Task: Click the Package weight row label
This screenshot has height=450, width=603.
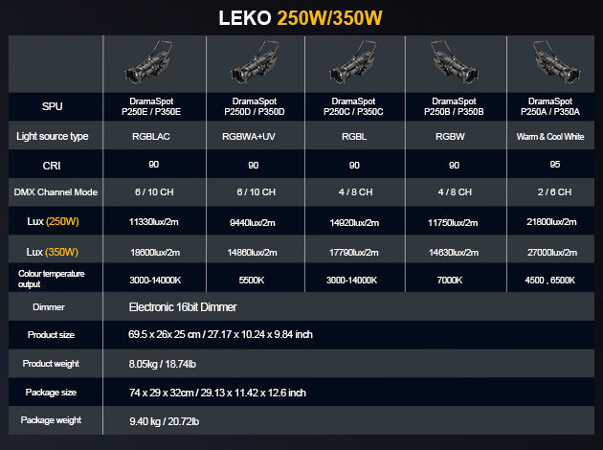Action: coord(54,420)
